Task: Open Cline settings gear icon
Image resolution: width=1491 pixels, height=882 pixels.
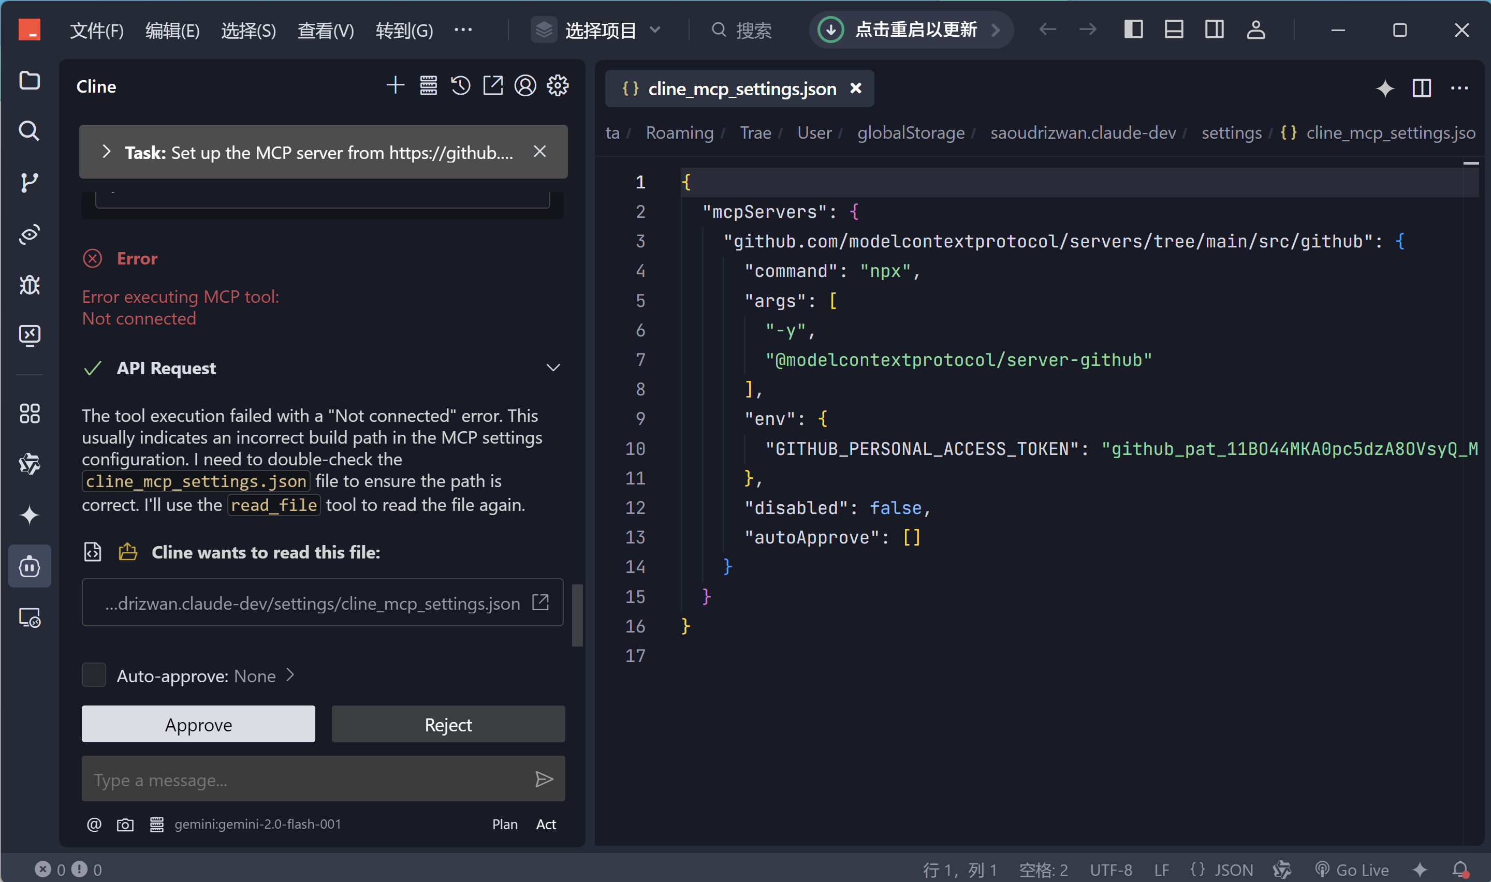Action: point(558,86)
